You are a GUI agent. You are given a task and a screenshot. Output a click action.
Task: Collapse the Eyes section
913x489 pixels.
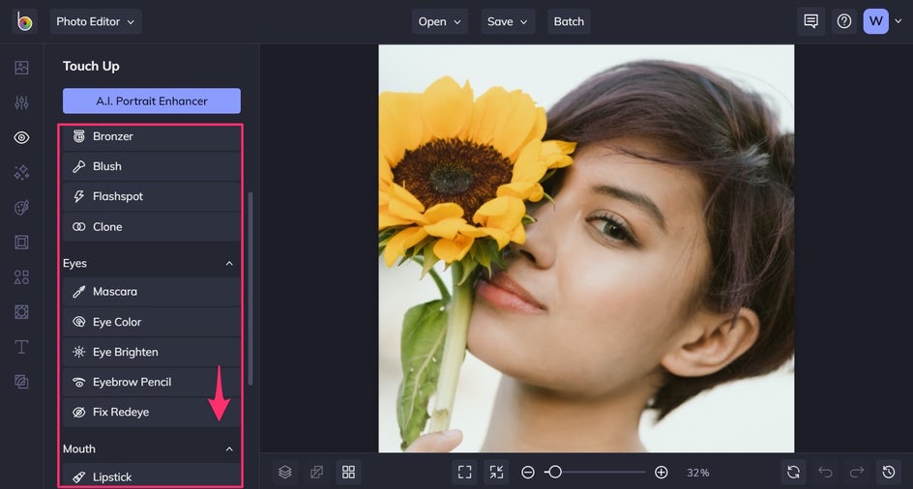(x=229, y=264)
